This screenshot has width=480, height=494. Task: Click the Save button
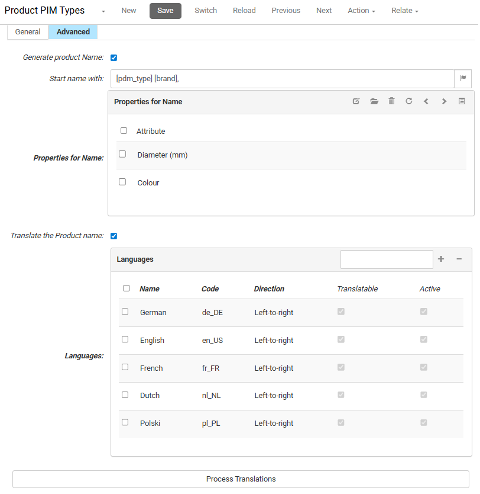165,11
